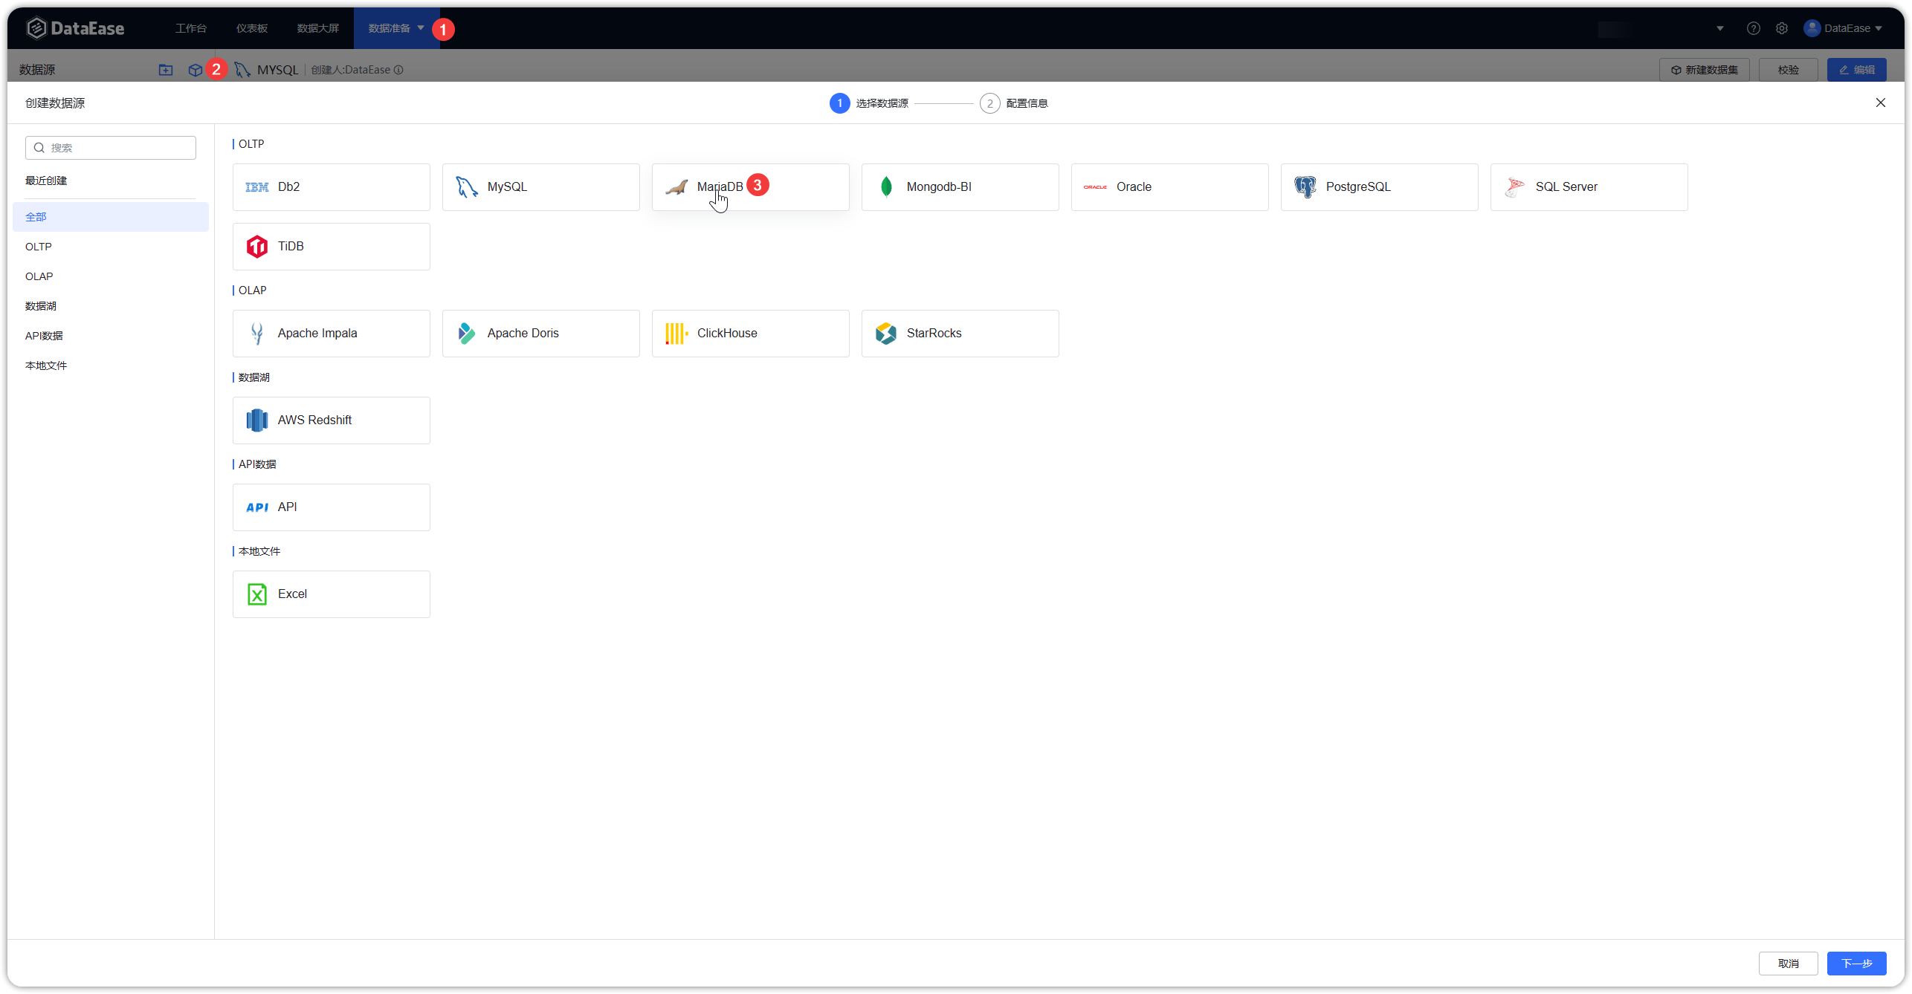Expand the dropdown beside the top search bar
1912x994 pixels.
[x=1719, y=28]
